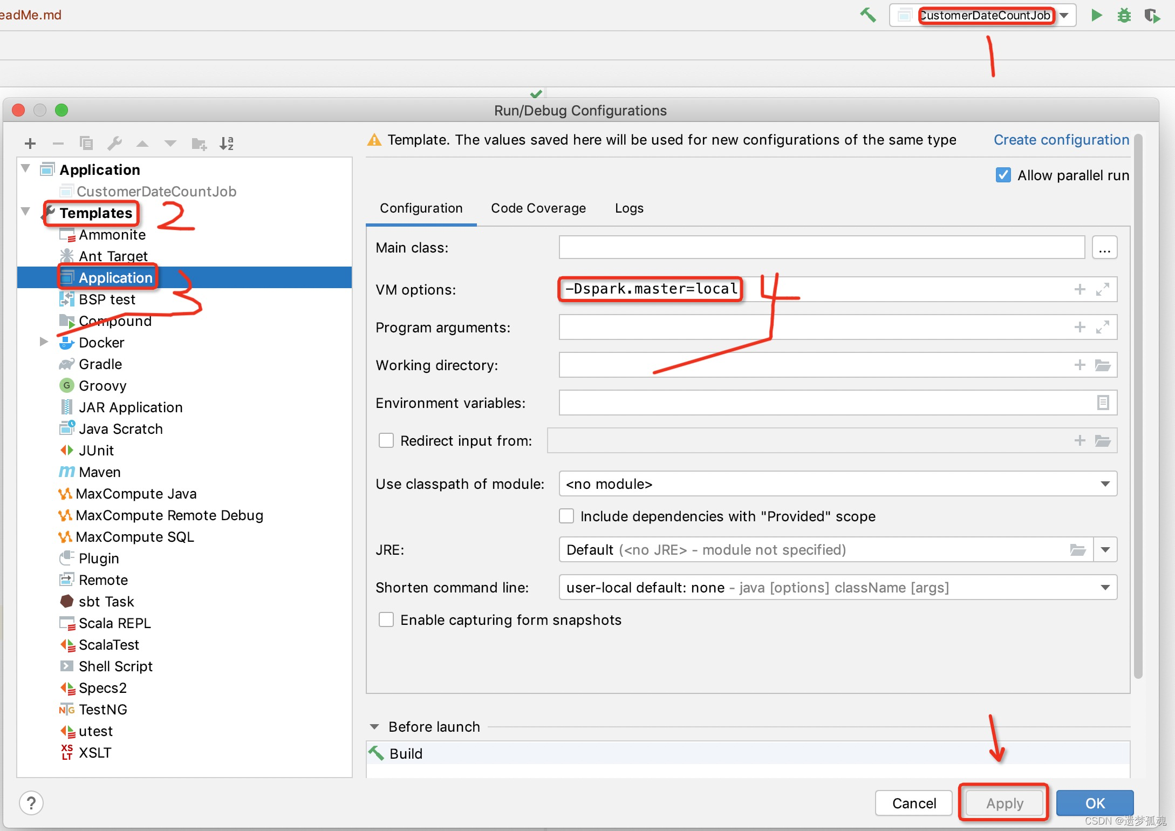Switch to the Code Coverage tab

(538, 208)
